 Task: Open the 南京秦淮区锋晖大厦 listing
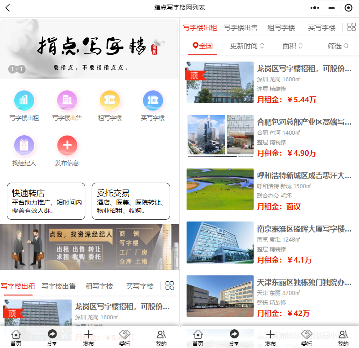(304, 229)
